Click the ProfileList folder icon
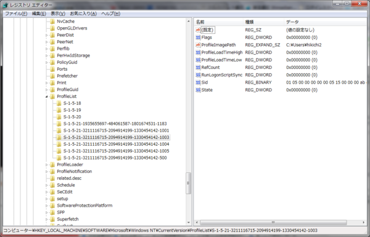370x237 pixels. [x=52, y=97]
